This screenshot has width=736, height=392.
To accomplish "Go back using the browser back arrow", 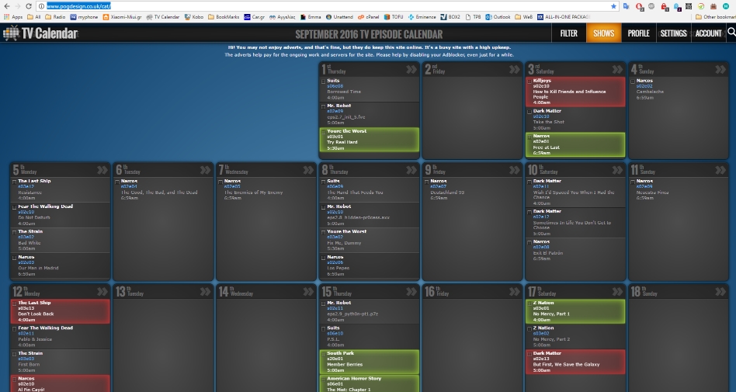I will coord(6,5).
